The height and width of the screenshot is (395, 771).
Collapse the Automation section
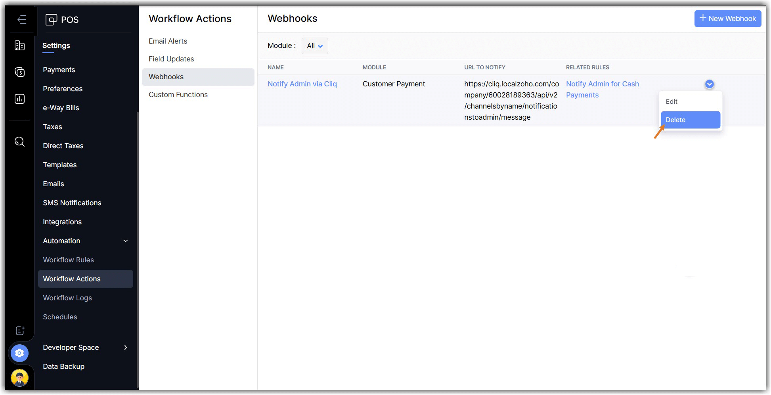coord(126,241)
